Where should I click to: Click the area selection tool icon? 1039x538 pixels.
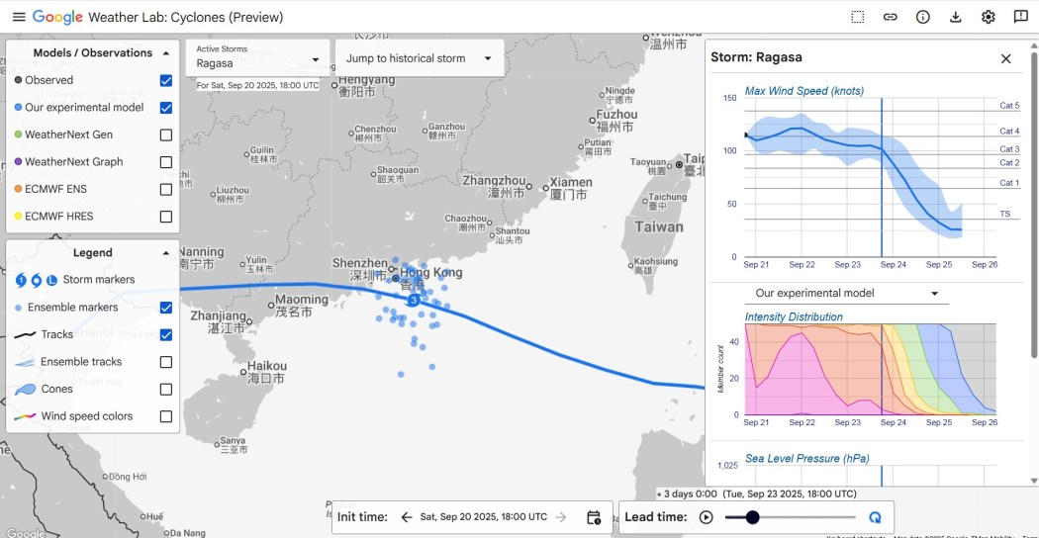[x=858, y=17]
